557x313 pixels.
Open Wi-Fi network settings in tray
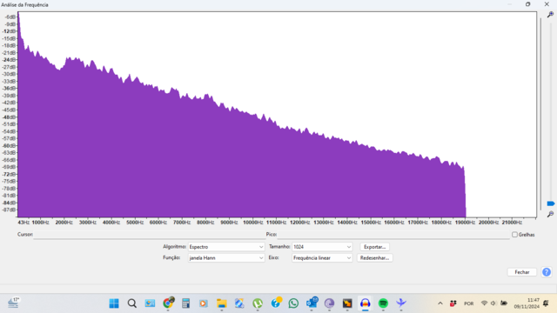[x=484, y=303]
